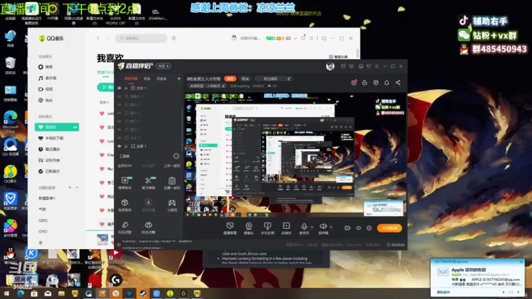The image size is (532, 299).
Task: Edit stream title pencil icon
Action: point(289,78)
